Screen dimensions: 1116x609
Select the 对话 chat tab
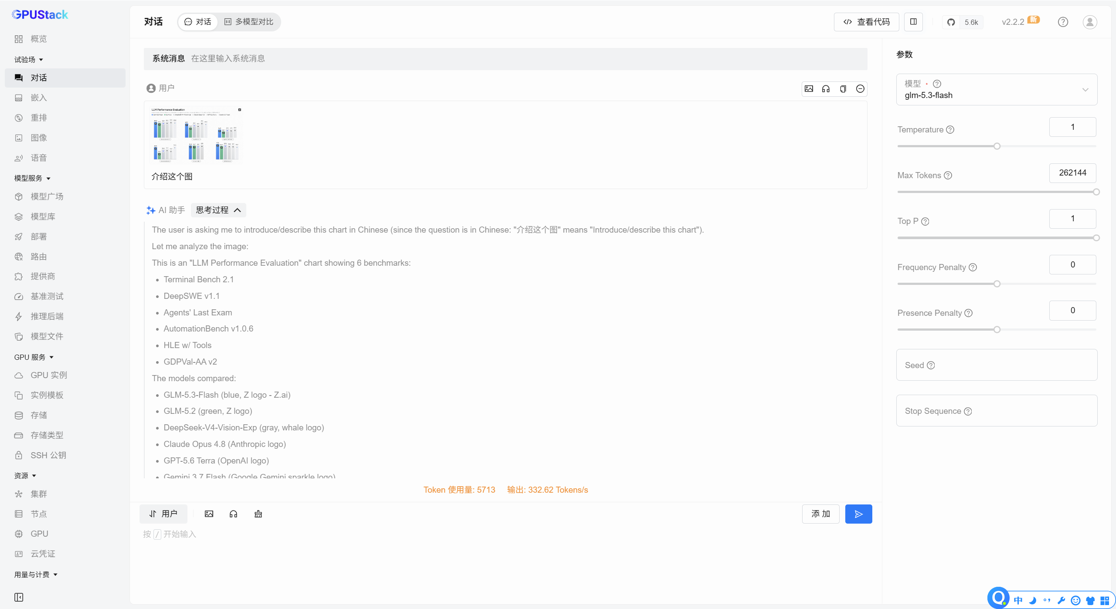pos(198,22)
